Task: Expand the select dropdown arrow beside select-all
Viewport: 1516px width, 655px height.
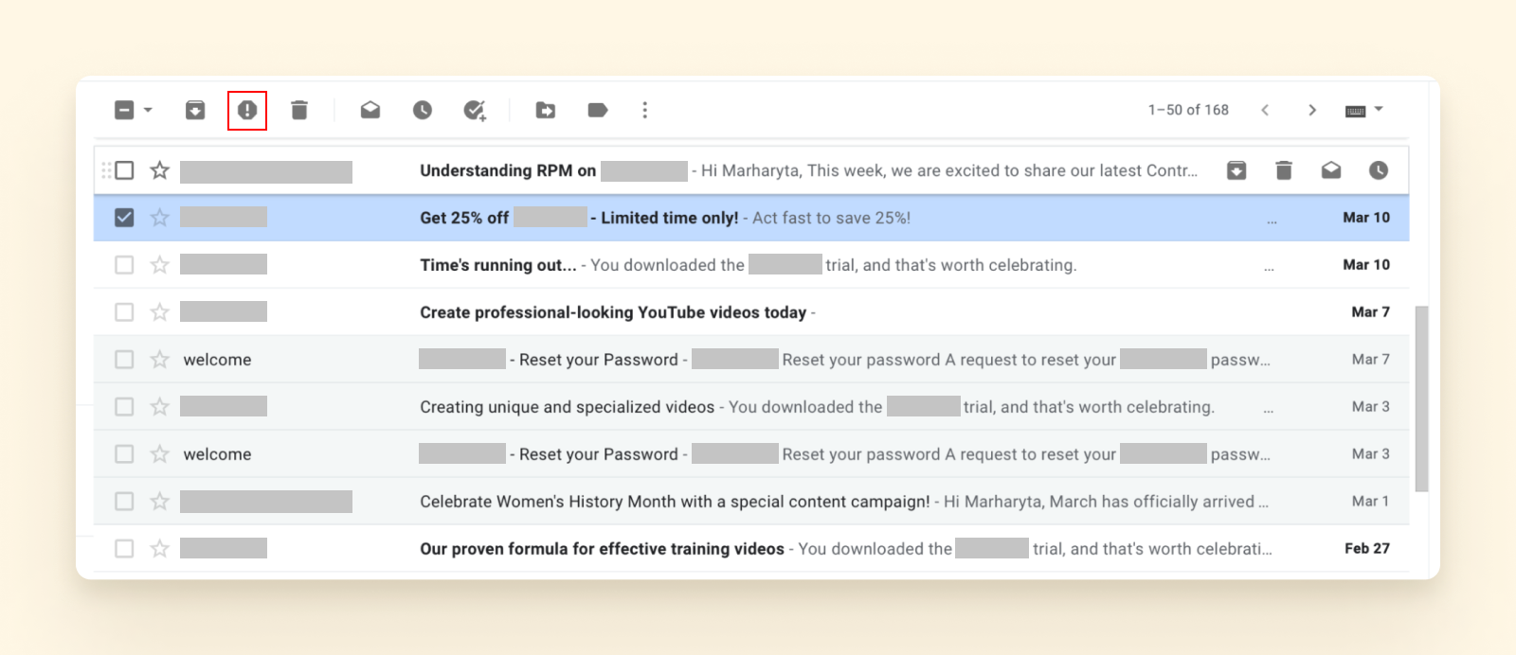Action: pyautogui.click(x=148, y=110)
